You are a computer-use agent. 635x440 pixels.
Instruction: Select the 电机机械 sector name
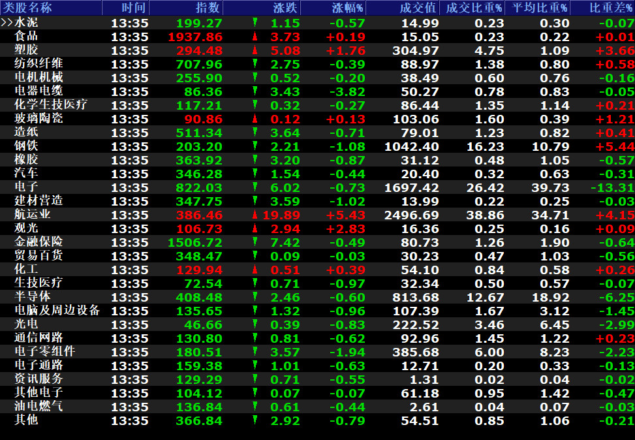coord(39,78)
